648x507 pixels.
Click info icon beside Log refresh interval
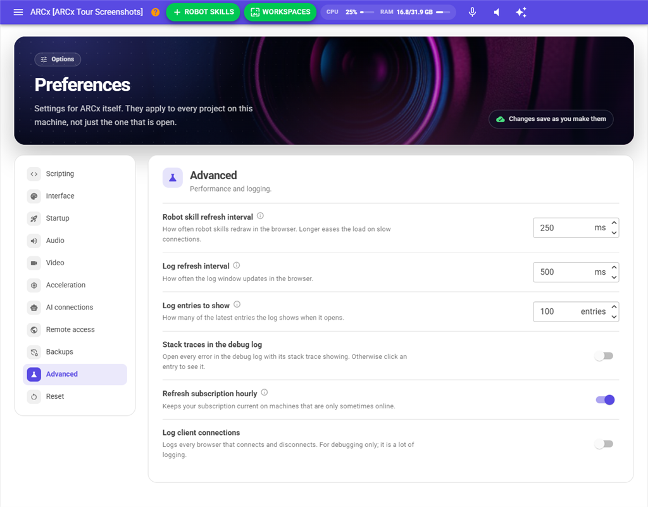[237, 265]
